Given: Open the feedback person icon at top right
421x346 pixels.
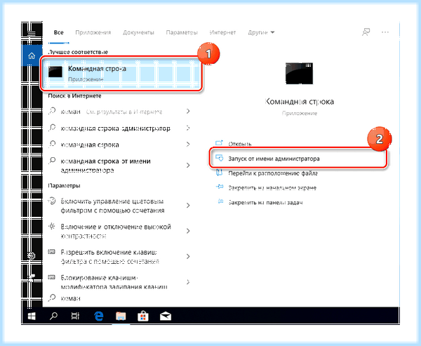Looking at the screenshot, I should pyautogui.click(x=366, y=32).
